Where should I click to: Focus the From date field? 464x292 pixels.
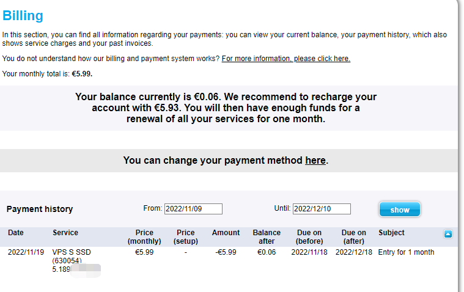[193, 209]
